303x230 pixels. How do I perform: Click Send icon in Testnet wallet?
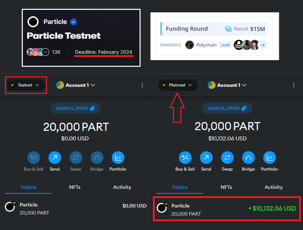(55, 157)
